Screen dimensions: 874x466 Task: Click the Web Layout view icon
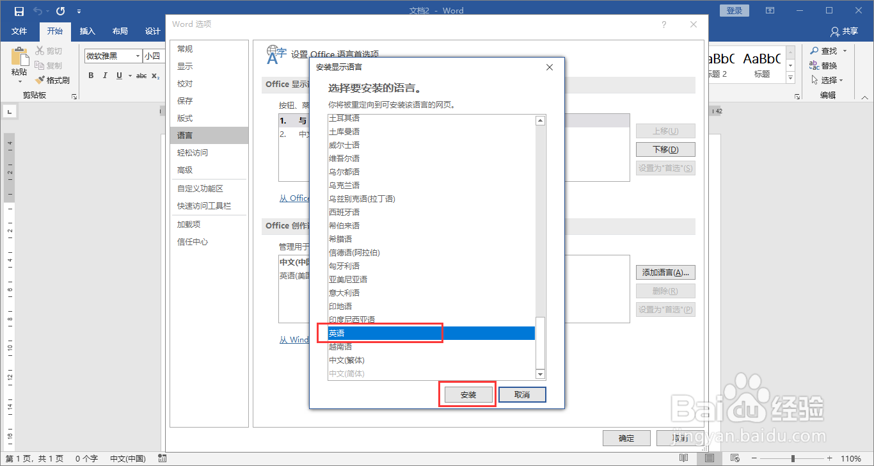click(735, 458)
